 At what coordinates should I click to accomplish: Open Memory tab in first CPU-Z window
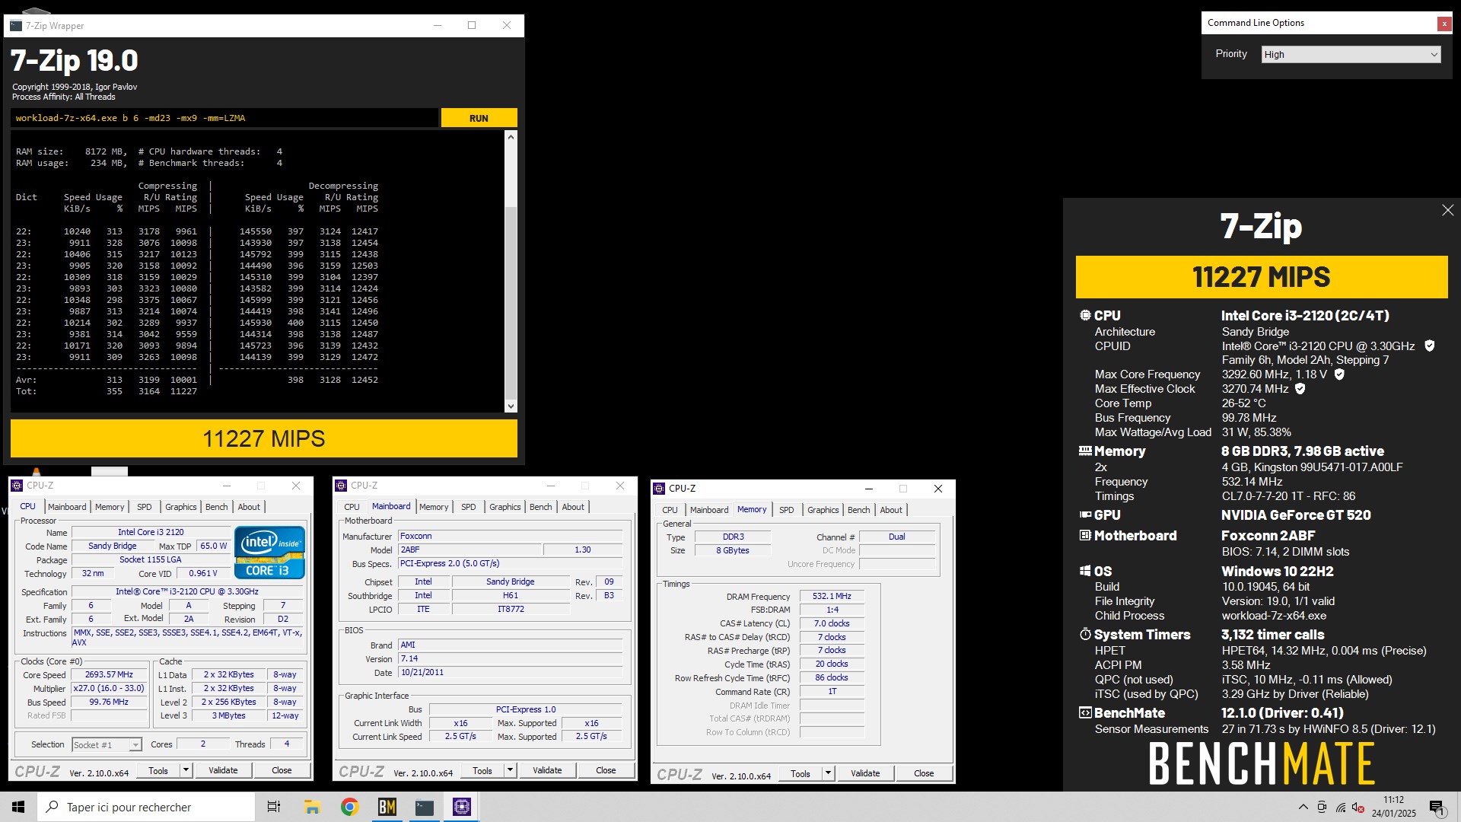click(x=110, y=507)
